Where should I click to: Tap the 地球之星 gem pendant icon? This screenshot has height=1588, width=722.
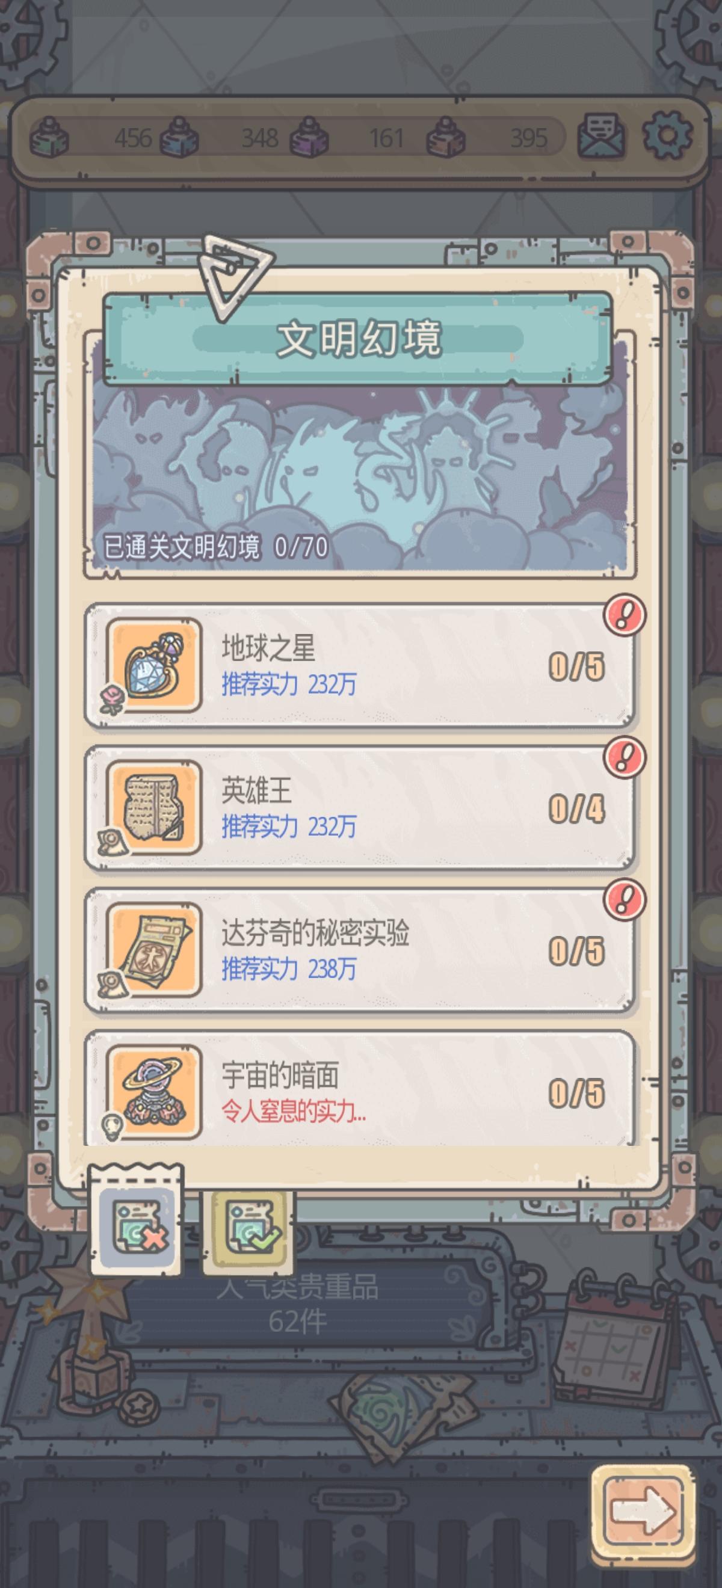153,665
